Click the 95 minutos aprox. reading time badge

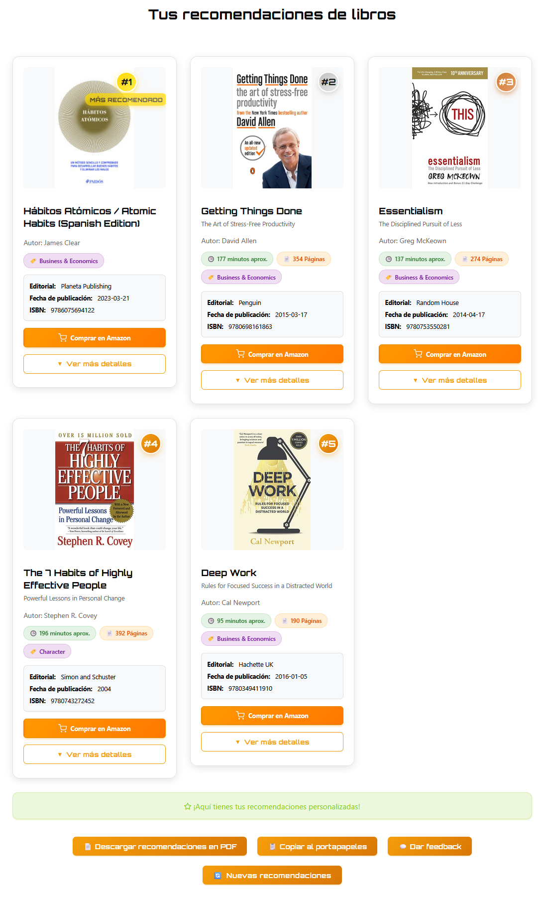236,620
